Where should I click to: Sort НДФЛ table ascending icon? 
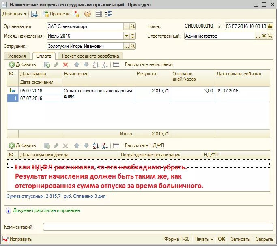tap(96, 145)
